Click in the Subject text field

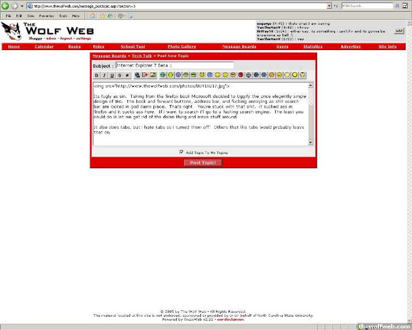[x=174, y=65]
